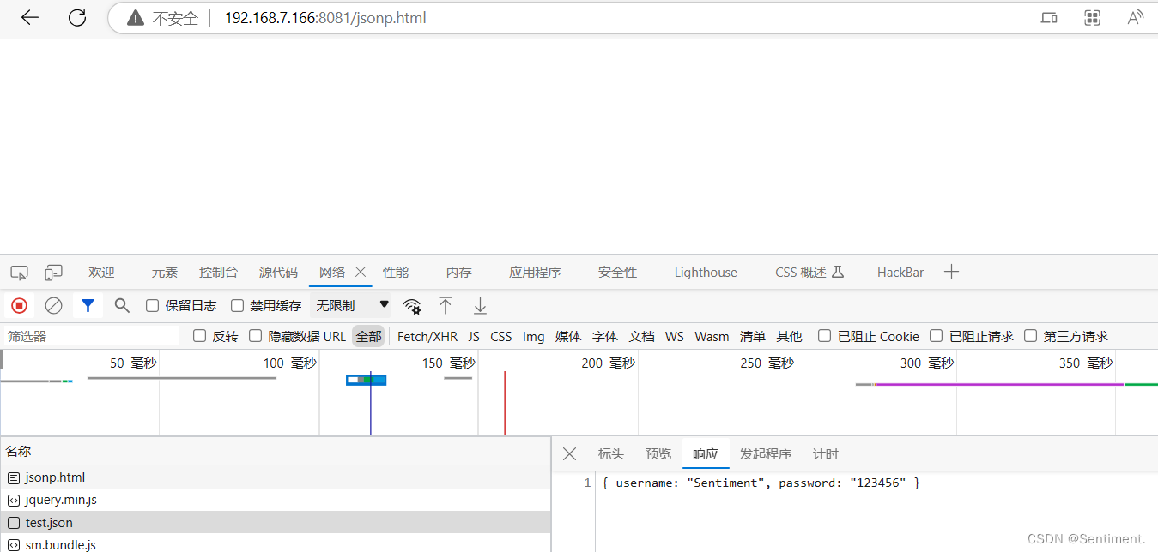
Task: Toggle the read aloud icon
Action: click(1135, 18)
